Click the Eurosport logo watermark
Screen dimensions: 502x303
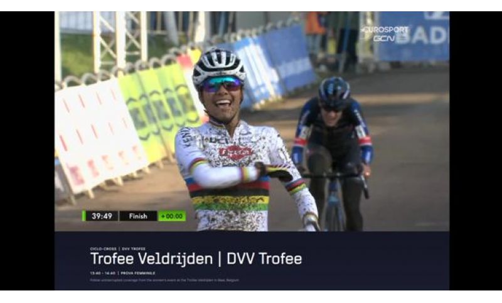point(384,29)
